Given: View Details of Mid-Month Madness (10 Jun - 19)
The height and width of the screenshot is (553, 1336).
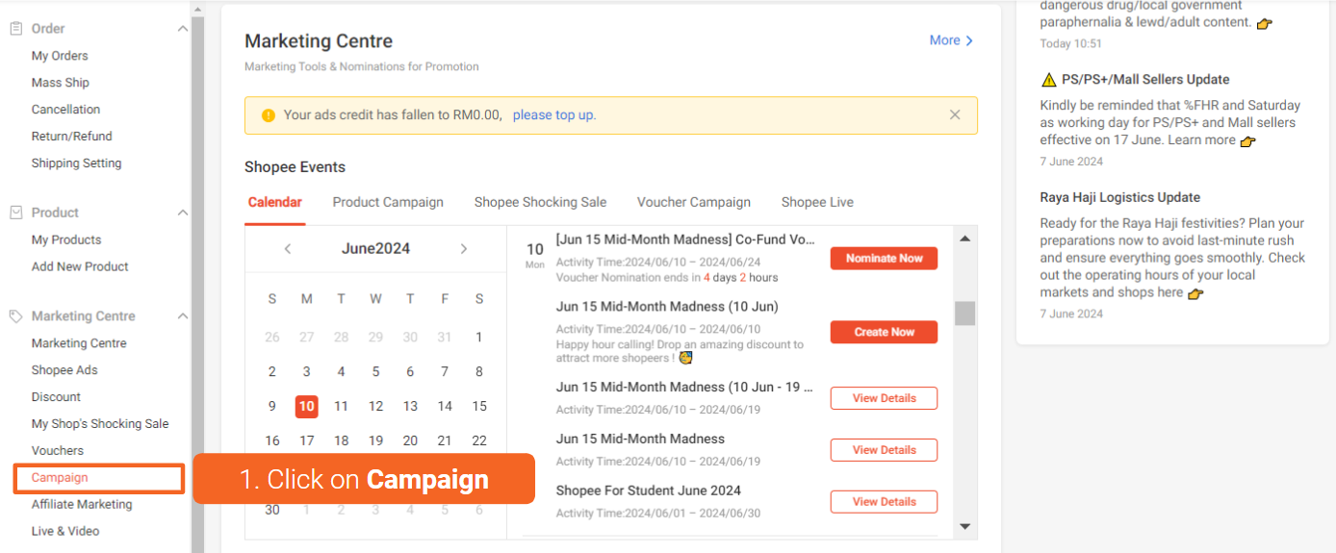Looking at the screenshot, I should click(x=884, y=398).
